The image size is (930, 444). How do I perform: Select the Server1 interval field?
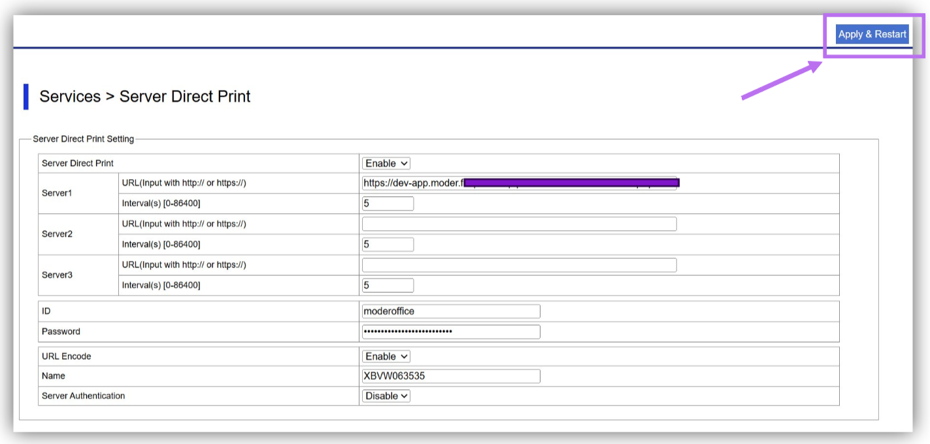388,203
